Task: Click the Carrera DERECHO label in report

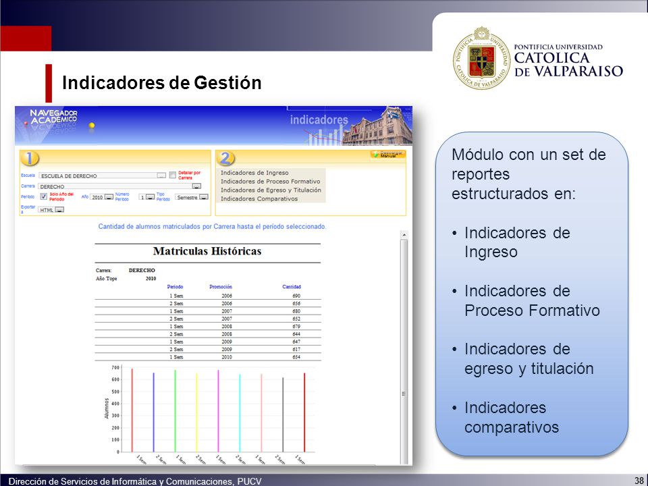Action: 142,270
